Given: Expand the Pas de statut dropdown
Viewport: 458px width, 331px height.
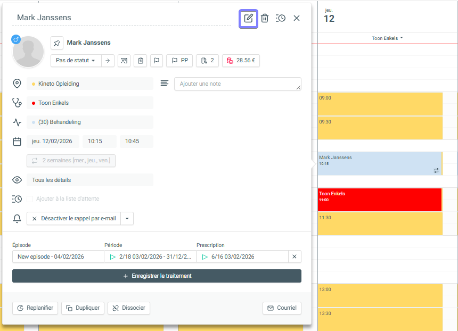Looking at the screenshot, I should pos(75,61).
